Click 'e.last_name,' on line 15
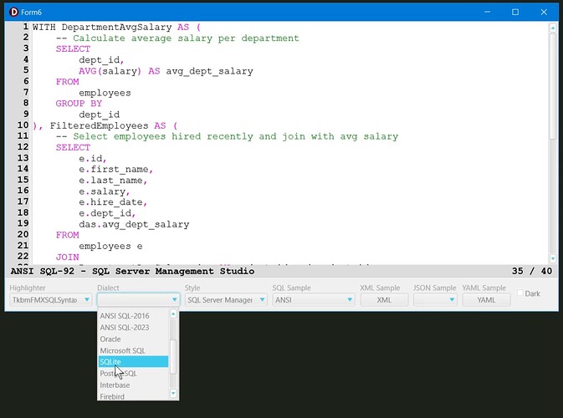 click(x=113, y=180)
